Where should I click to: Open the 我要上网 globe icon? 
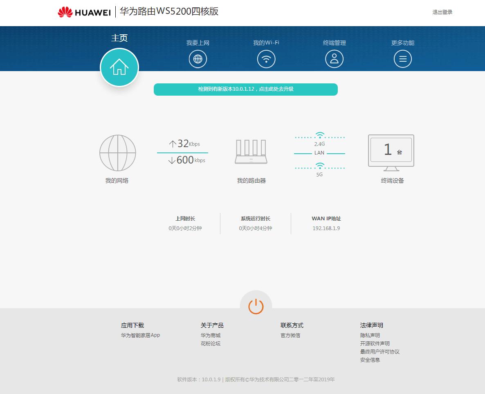tap(198, 58)
